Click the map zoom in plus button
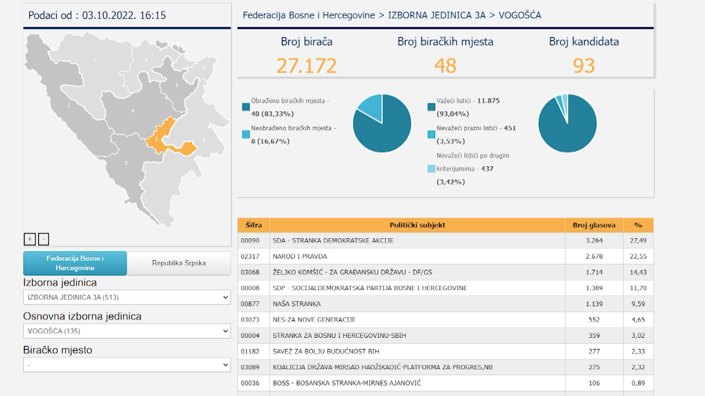The height and width of the screenshot is (396, 705). (30, 239)
